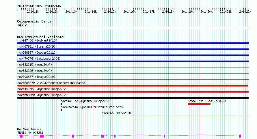Select the nsv467961 (Itsara2009) variant label

(36, 46)
